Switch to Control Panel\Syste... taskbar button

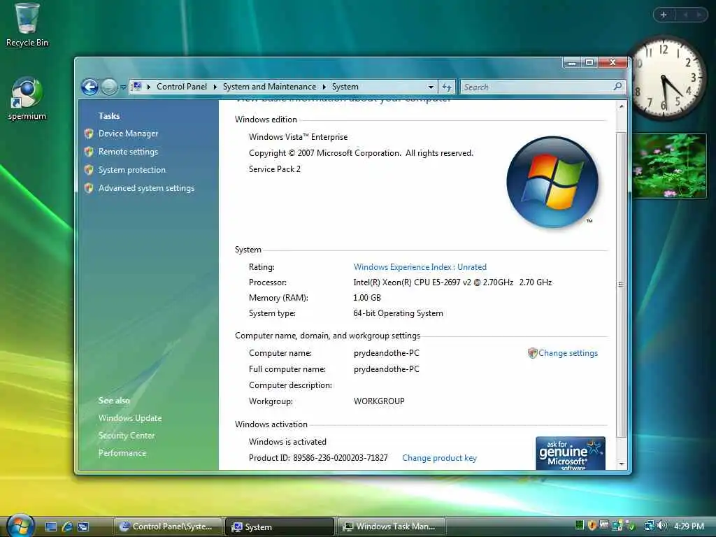pos(167,527)
